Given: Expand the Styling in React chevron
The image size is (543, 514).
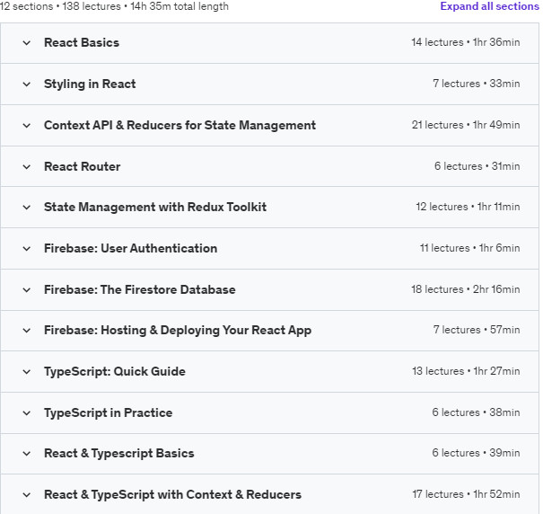Looking at the screenshot, I should click(27, 84).
